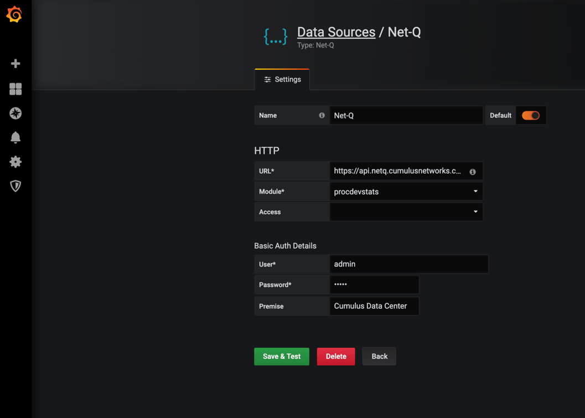Toggle the Default data source switch
This screenshot has width=585, height=418.
click(530, 116)
